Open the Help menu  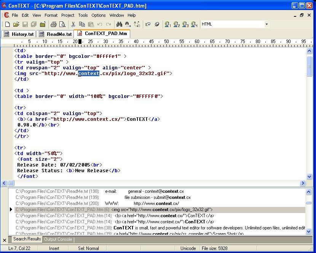coord(131,15)
